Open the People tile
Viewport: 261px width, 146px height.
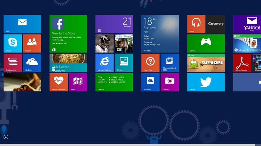click(32, 43)
